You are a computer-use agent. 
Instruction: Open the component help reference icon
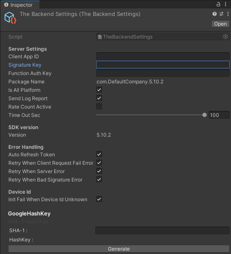[215, 14]
